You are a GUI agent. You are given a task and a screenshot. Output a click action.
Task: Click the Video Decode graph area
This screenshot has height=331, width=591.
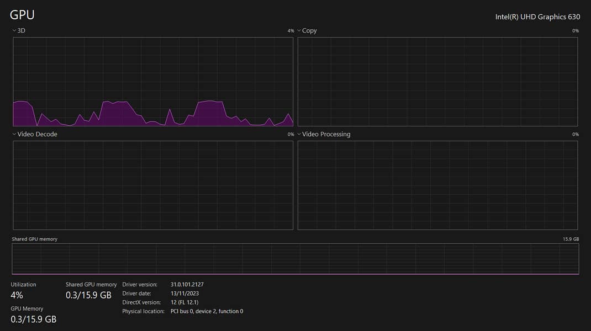(153, 185)
